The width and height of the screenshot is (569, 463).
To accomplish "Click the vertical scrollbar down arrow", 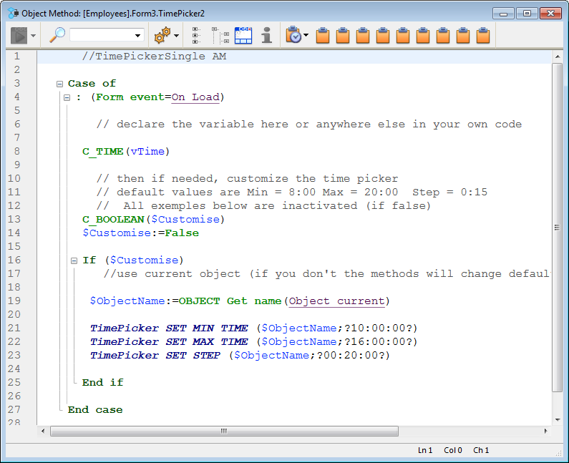I will point(558,419).
